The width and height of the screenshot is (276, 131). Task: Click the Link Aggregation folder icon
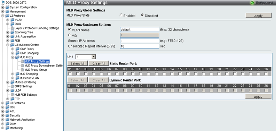(12, 36)
